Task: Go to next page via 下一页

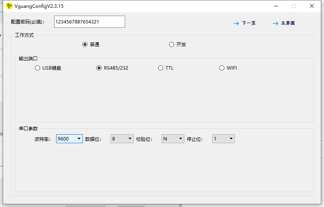Action: point(249,23)
